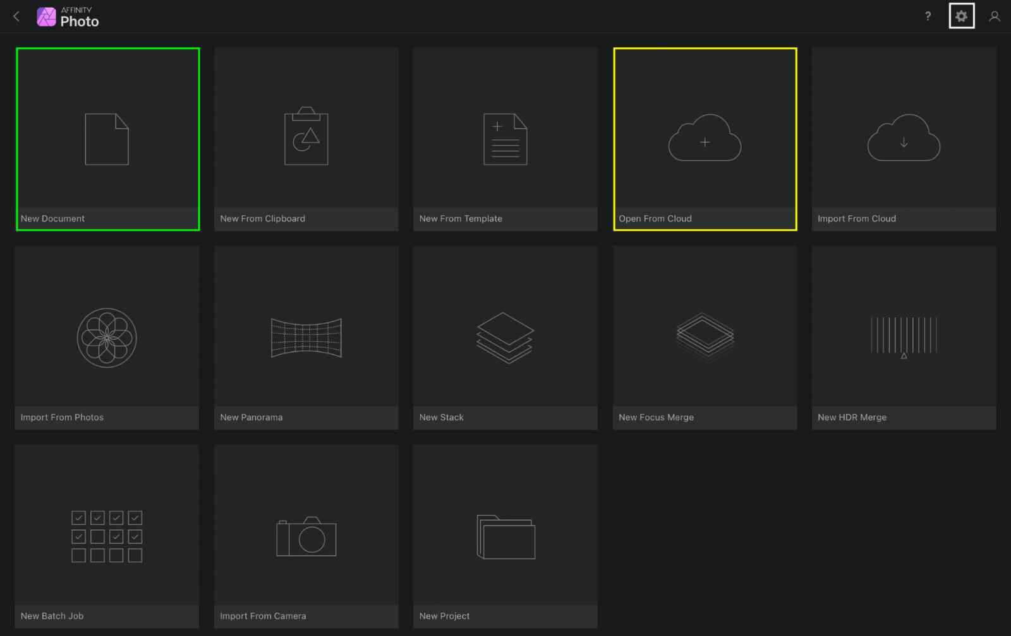The width and height of the screenshot is (1011, 636).
Task: Go back using the left chevron arrow
Action: coord(16,17)
